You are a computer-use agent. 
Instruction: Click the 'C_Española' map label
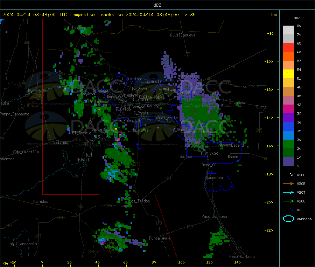(x=151, y=81)
